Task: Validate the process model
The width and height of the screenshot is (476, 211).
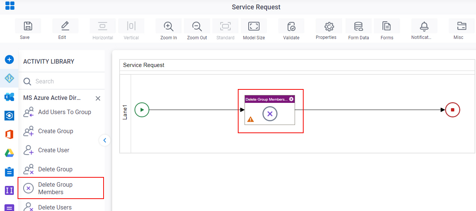Action: tap(291, 26)
